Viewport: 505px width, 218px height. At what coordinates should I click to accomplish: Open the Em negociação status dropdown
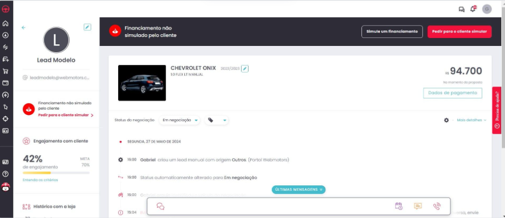click(x=180, y=120)
